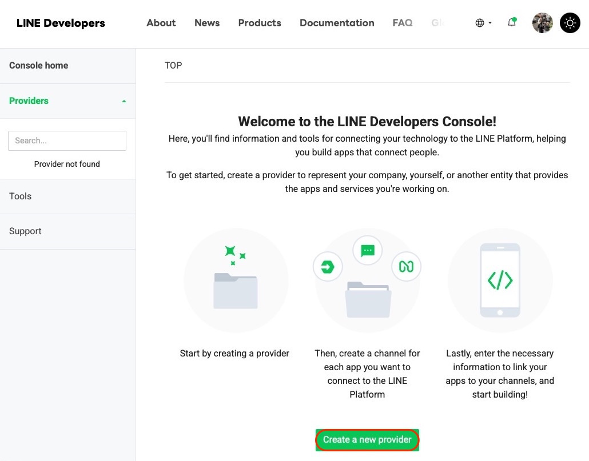This screenshot has width=589, height=461.
Task: Click the LINE Developers logo
Action: 61,23
